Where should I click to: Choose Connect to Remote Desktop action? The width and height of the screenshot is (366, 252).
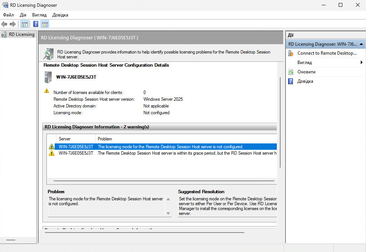(327, 53)
